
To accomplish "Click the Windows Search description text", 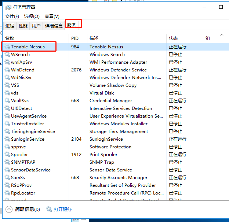I will pyautogui.click(x=107, y=55).
